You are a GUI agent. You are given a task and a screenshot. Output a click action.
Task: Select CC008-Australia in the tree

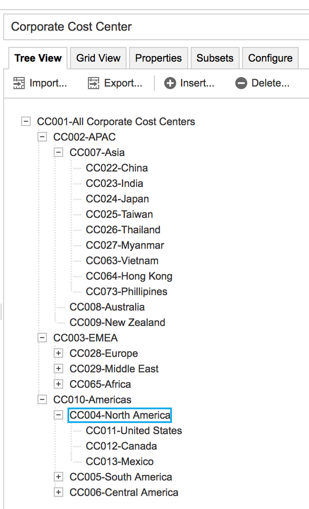click(x=107, y=307)
